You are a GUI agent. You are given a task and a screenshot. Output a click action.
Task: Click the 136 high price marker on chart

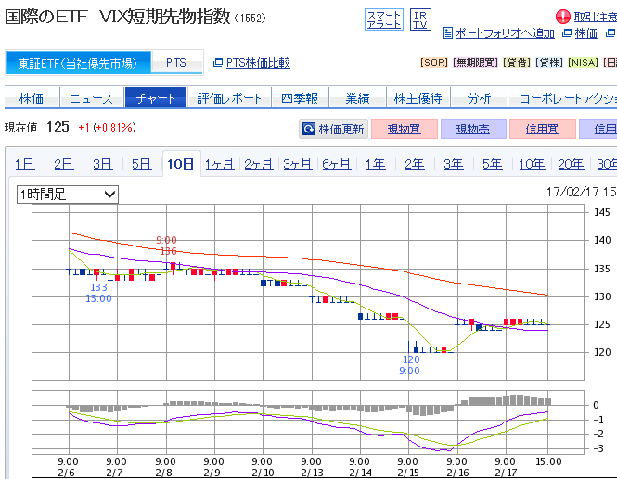(168, 251)
